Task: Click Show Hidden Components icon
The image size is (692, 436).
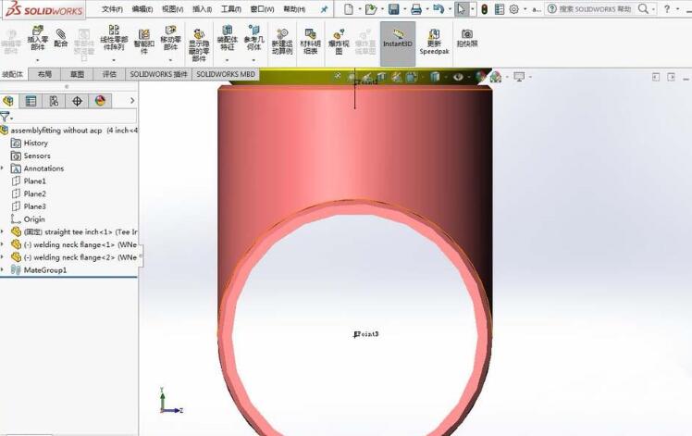Action: click(x=199, y=33)
